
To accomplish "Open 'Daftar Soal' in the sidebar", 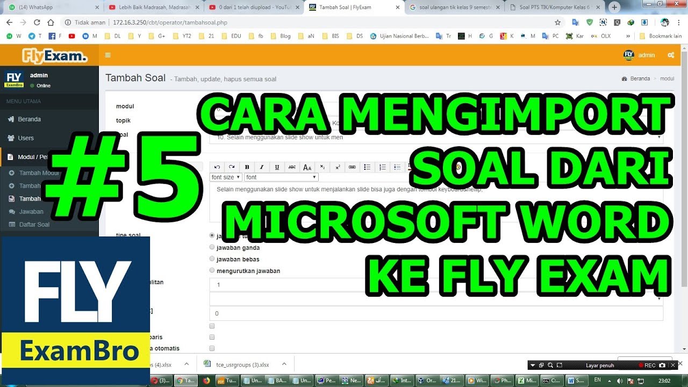I will (x=49, y=225).
